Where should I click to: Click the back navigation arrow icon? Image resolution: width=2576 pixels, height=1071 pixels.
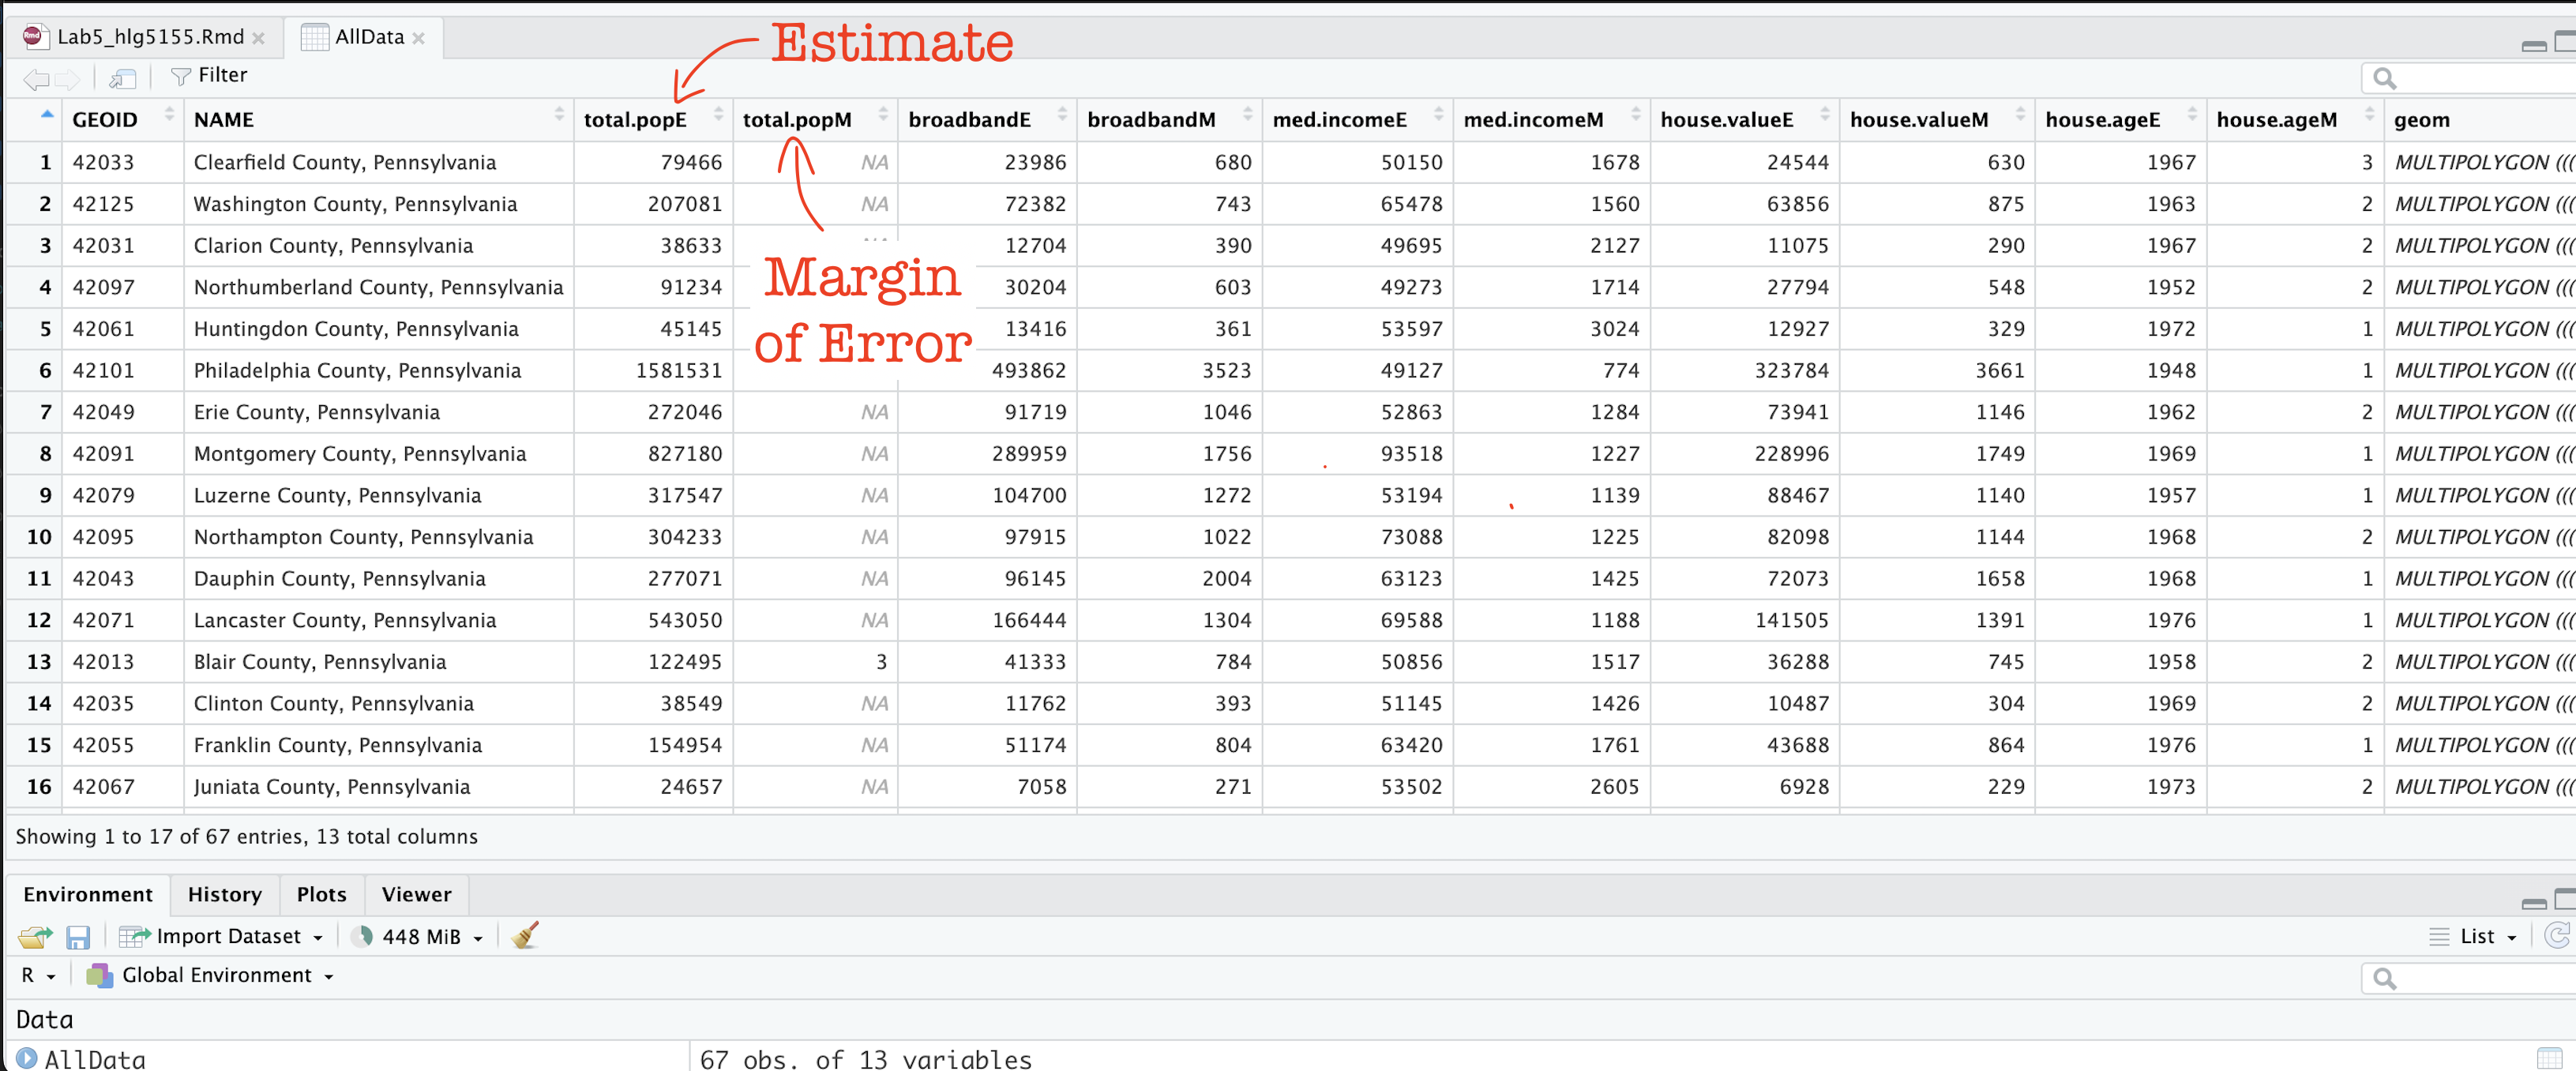click(36, 78)
